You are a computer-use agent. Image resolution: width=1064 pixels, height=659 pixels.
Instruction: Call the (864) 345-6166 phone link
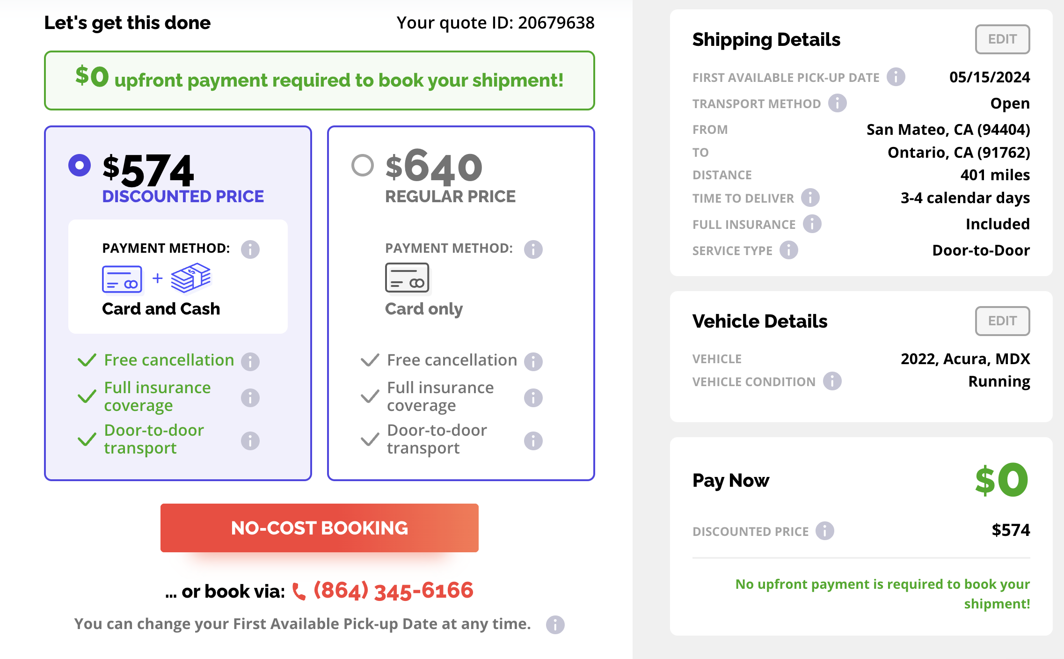(383, 591)
